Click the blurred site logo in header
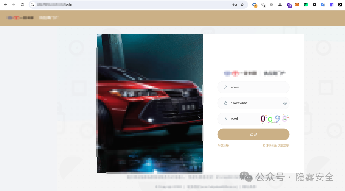345x191 pixels. [x=20, y=18]
